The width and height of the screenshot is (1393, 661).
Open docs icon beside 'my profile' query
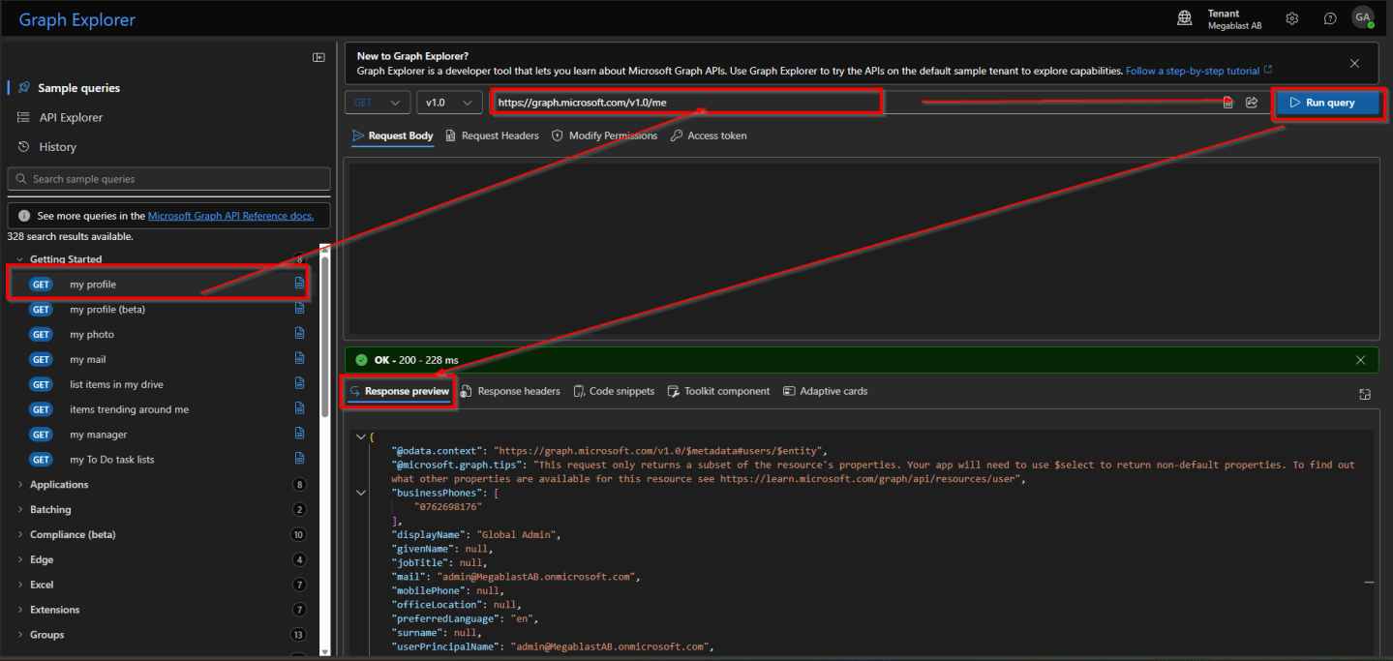pyautogui.click(x=298, y=284)
